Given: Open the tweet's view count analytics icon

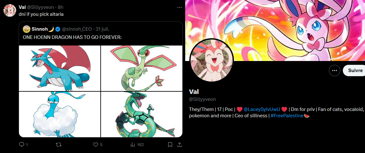Looking at the screenshot, I should [x=133, y=145].
